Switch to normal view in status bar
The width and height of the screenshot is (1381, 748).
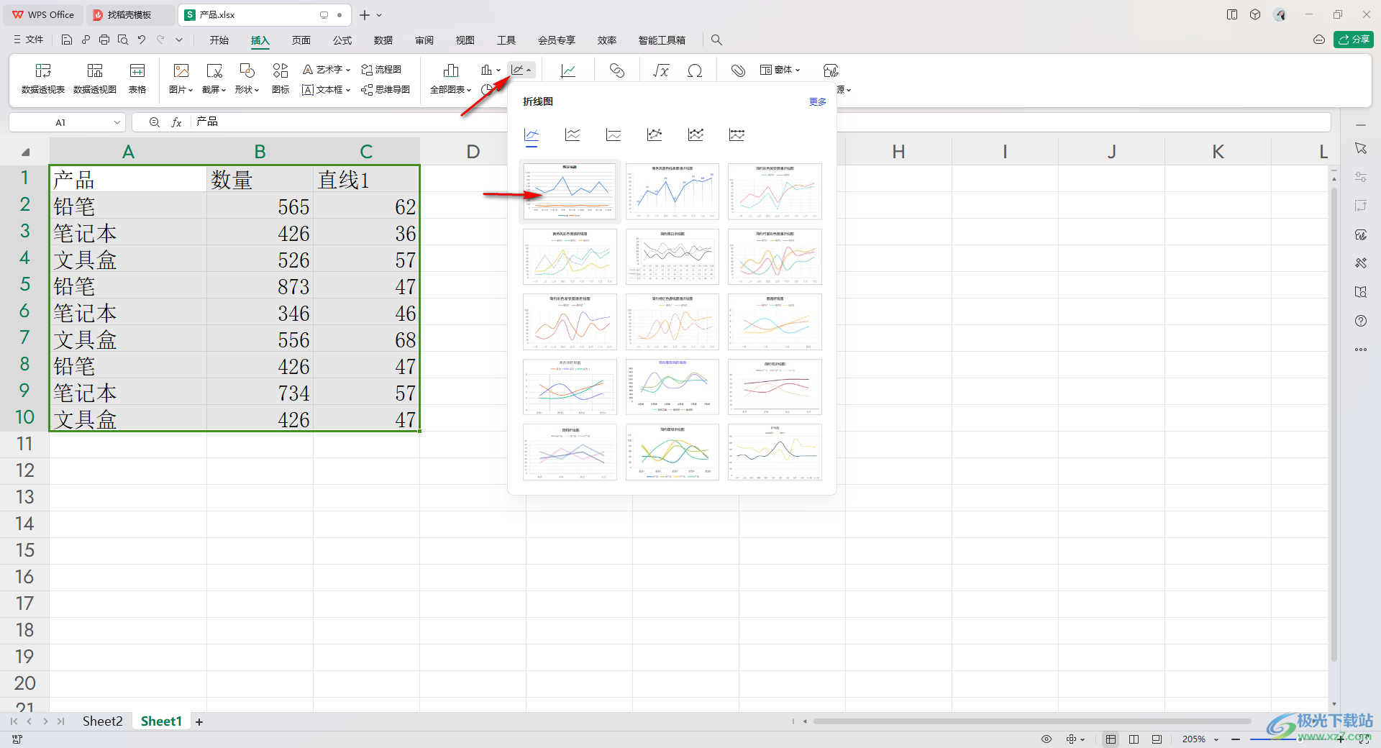click(x=1111, y=739)
